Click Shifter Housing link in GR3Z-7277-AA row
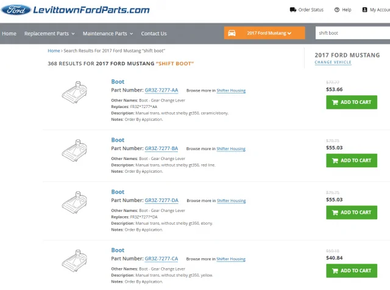390x290 pixels. [231, 90]
